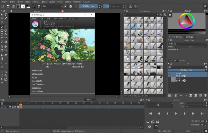The width and height of the screenshot is (208, 133).
Task: Toggle onion skin in the Animation docker
Action: pyautogui.click(x=149, y=126)
